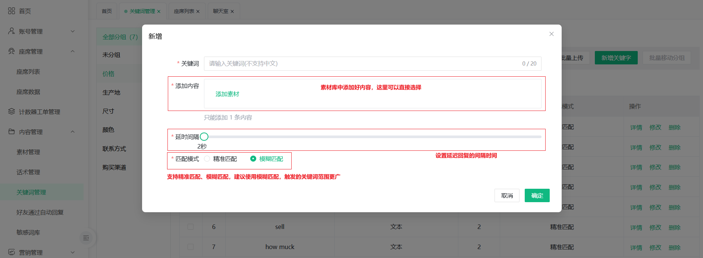Select the 全部分组 (7) group
Screen dimensions: 703x258
coord(119,37)
